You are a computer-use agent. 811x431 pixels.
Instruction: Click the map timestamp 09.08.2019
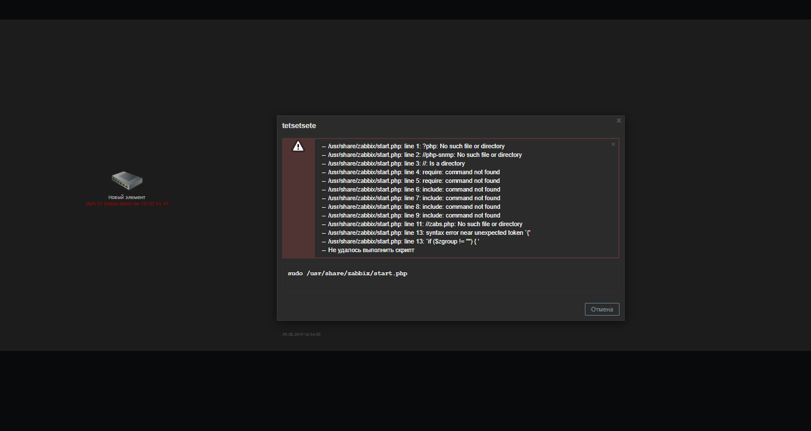(x=301, y=334)
